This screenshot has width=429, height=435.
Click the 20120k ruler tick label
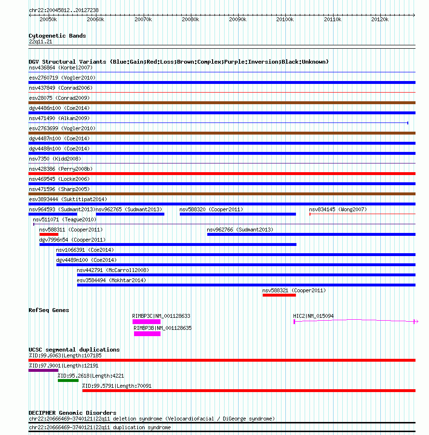click(x=380, y=19)
